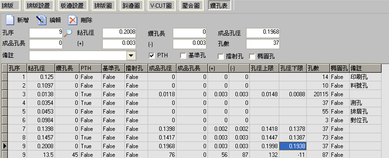The width and height of the screenshot is (389, 158).
Task: Click the 成品孔徑 column header
Action: point(162,68)
